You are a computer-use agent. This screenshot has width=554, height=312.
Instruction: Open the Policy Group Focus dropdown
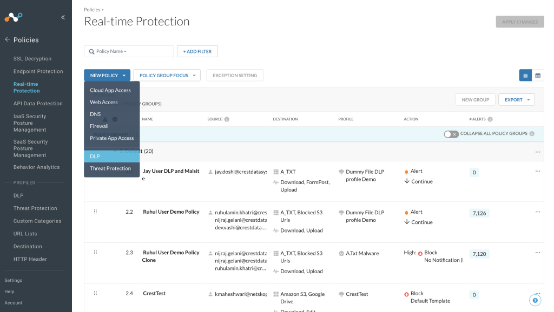pyautogui.click(x=167, y=76)
